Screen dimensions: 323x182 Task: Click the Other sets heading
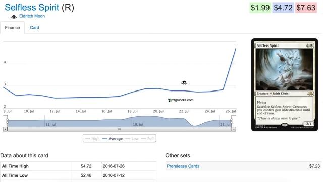point(178,155)
